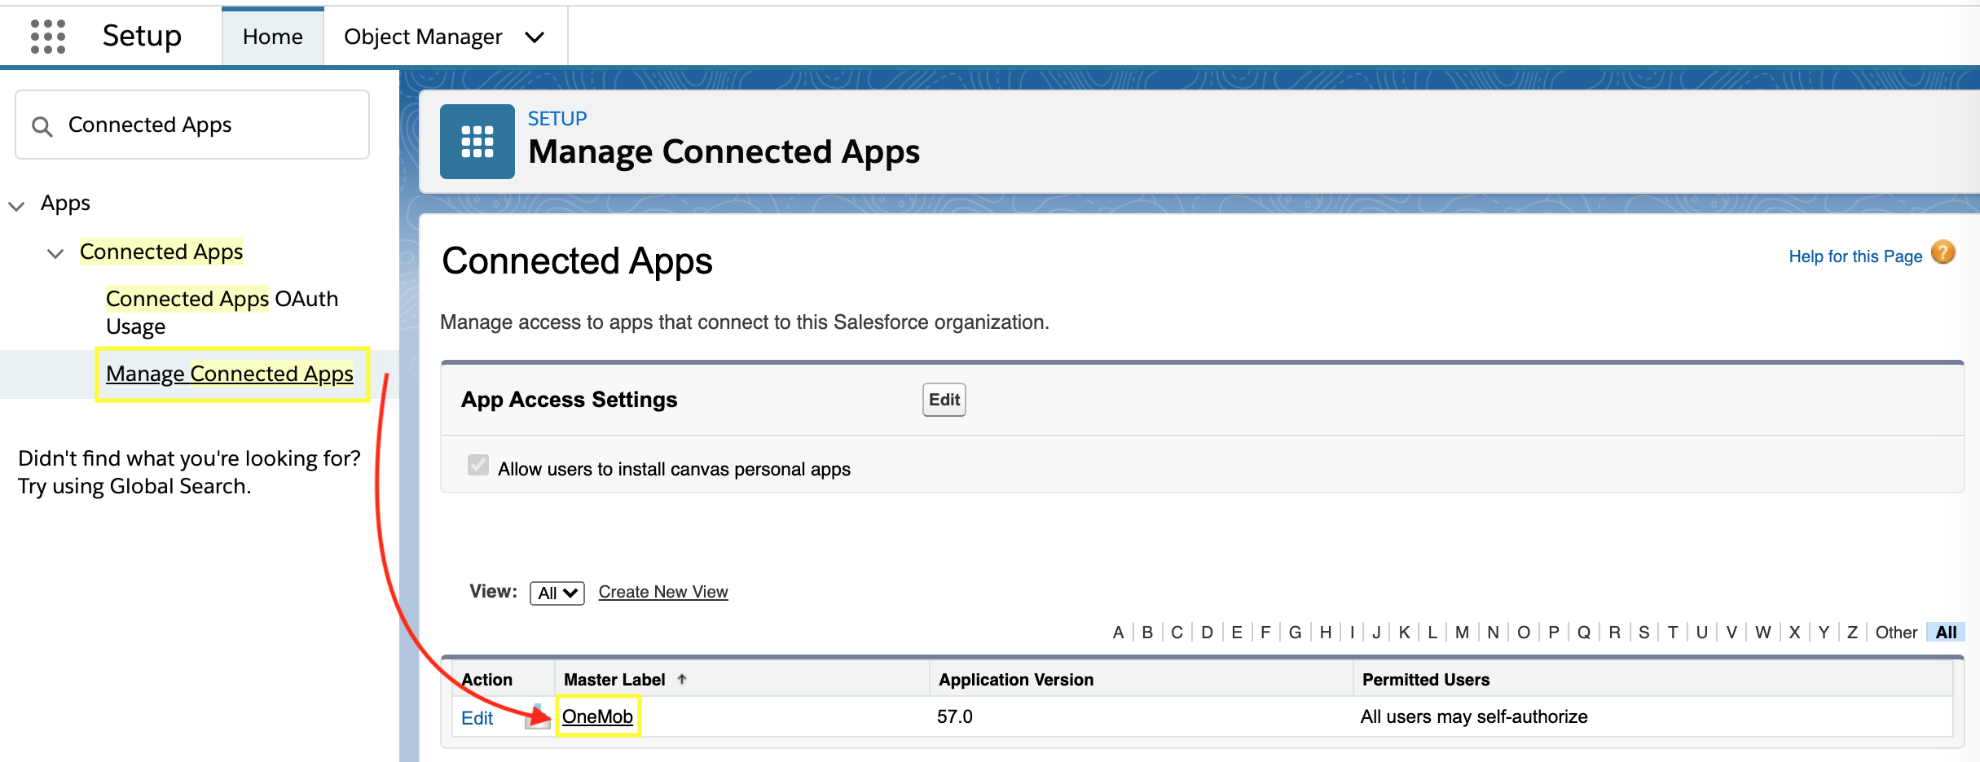This screenshot has height=762, width=1980.
Task: Open the View dropdown set to All
Action: tap(557, 593)
